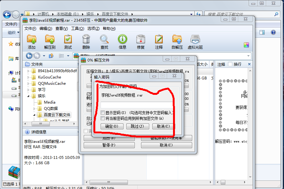
Task: Click the 注释 (Comment) toolbar icon
Action: pos(159,42)
